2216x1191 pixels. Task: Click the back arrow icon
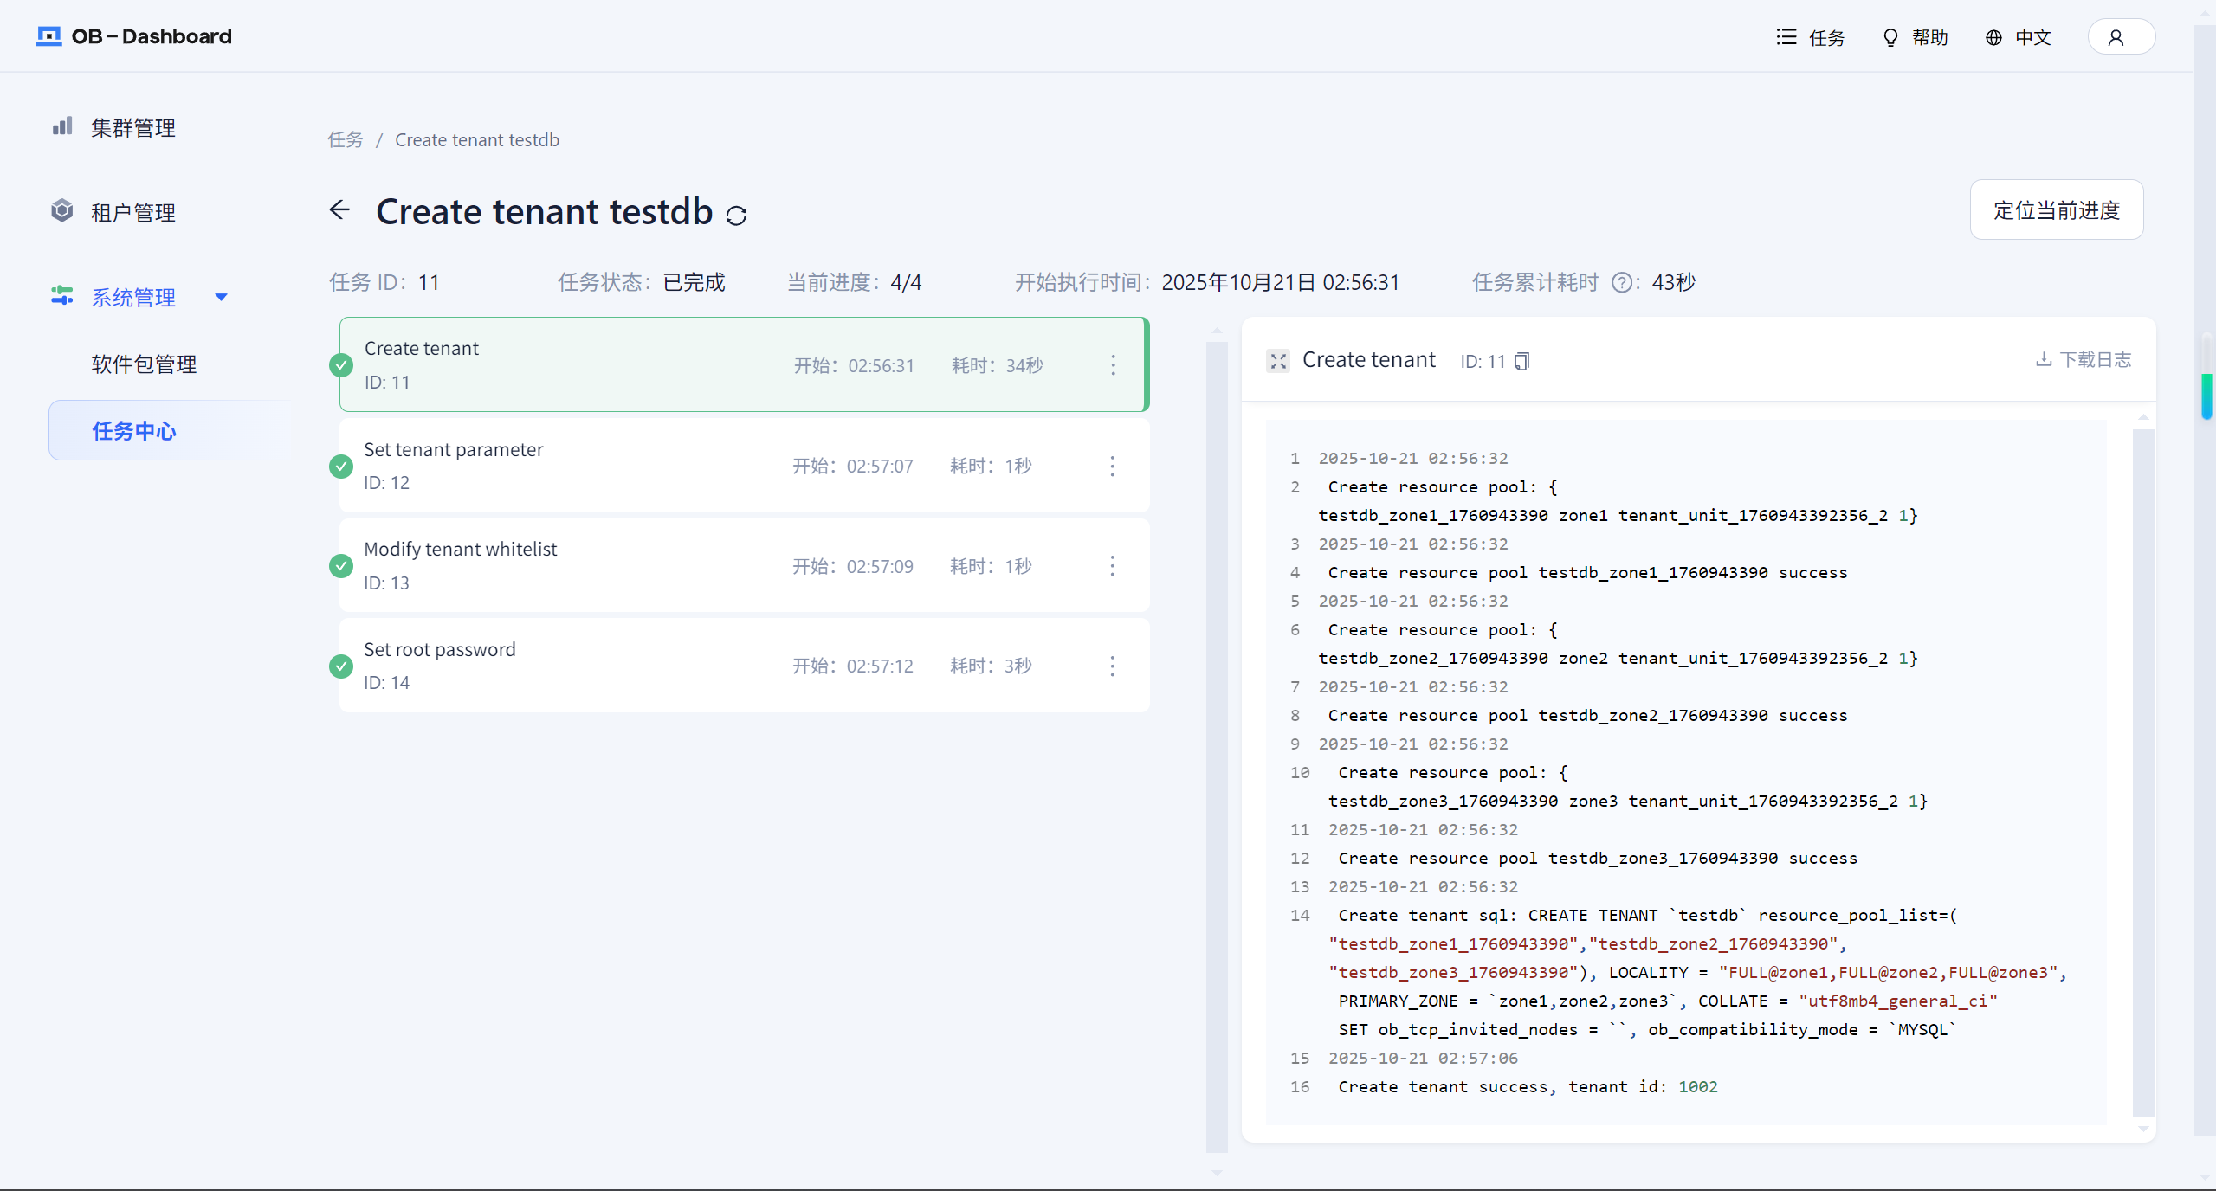tap(339, 210)
